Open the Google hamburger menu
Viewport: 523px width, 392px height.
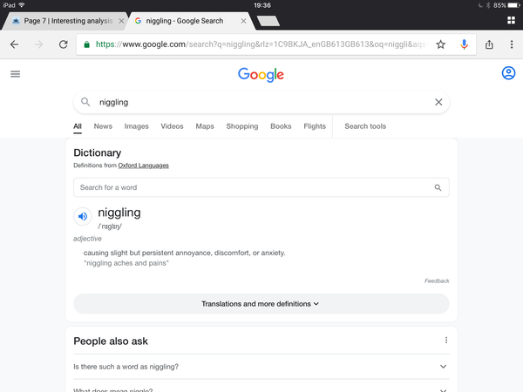click(x=16, y=74)
